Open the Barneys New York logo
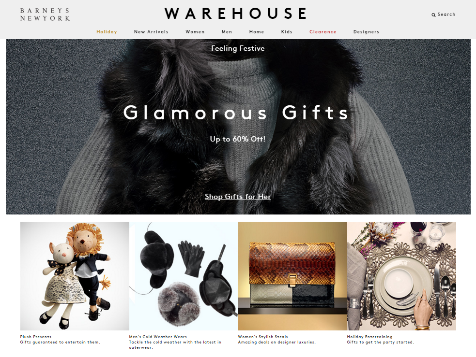The height and width of the screenshot is (357, 476). (x=45, y=14)
